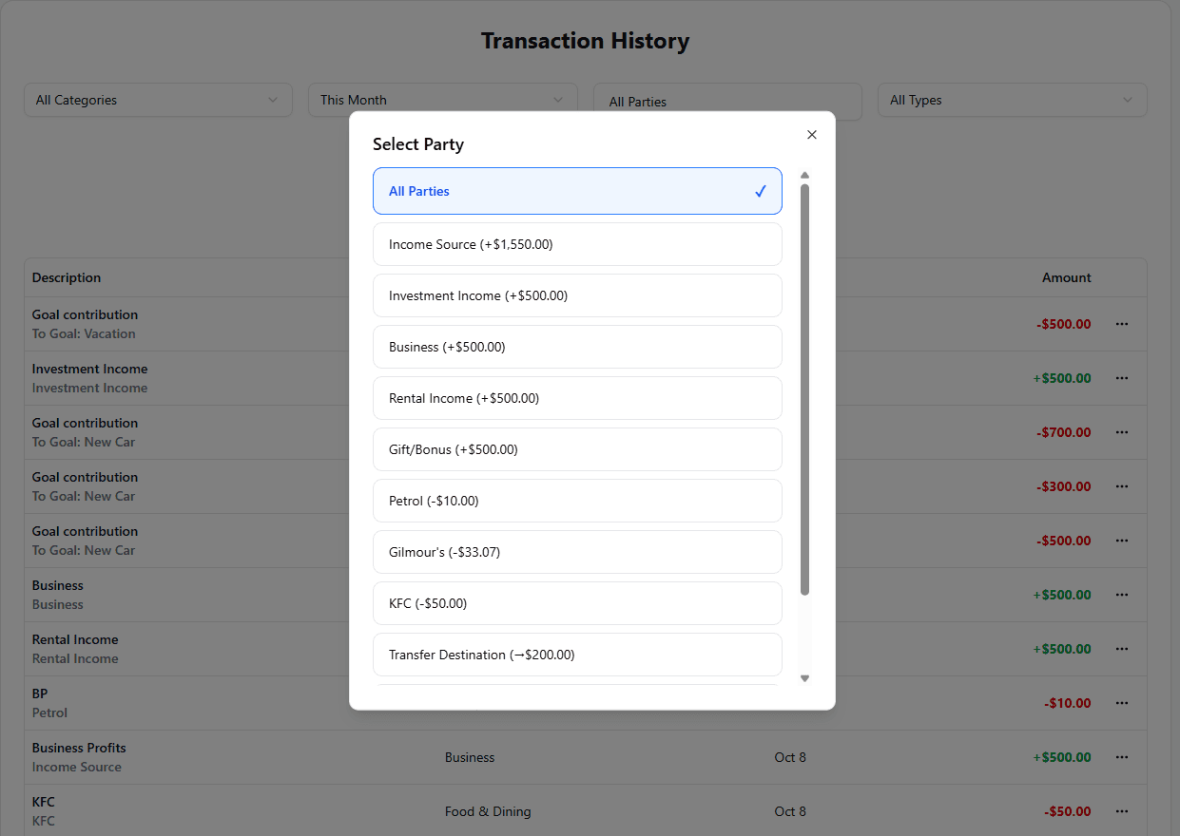This screenshot has height=836, width=1180.
Task: Click ellipsis icon for Business Profits row
Action: point(1121,757)
